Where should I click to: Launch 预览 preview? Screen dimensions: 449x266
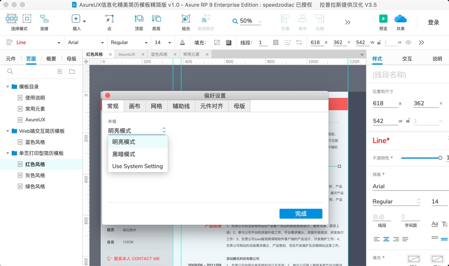[383, 19]
